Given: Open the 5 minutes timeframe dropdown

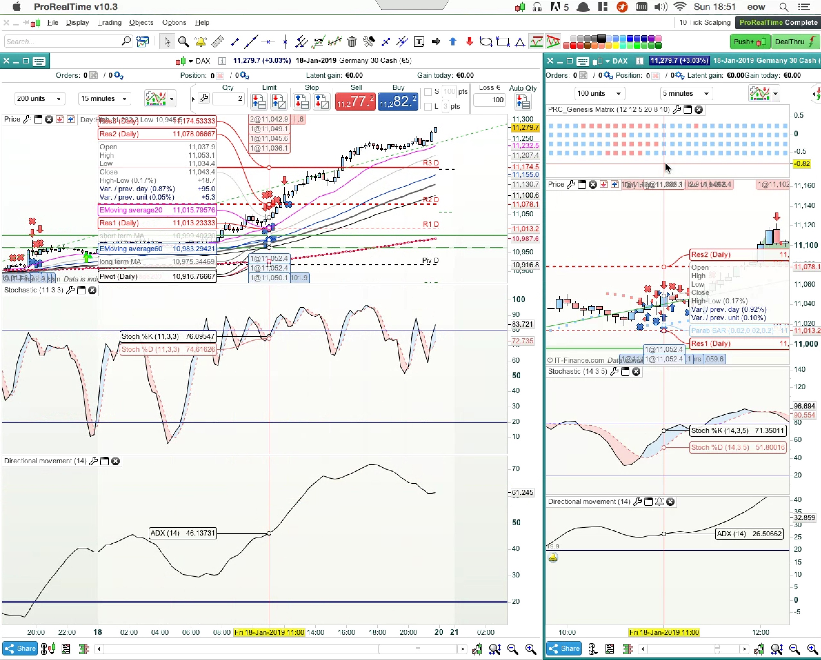Looking at the screenshot, I should 686,93.
